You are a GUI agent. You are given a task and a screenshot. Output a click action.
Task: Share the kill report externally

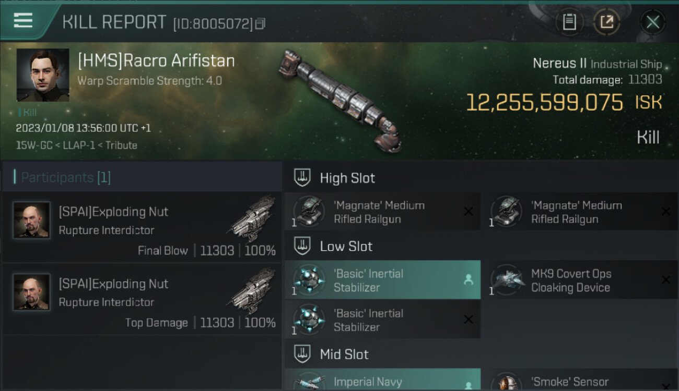point(606,22)
